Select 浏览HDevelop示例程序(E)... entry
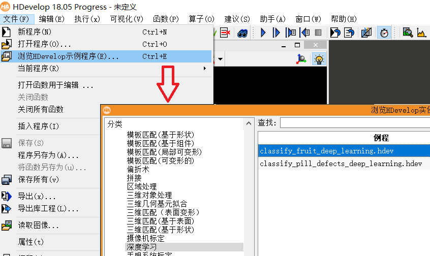430x256 pixels. coord(106,56)
